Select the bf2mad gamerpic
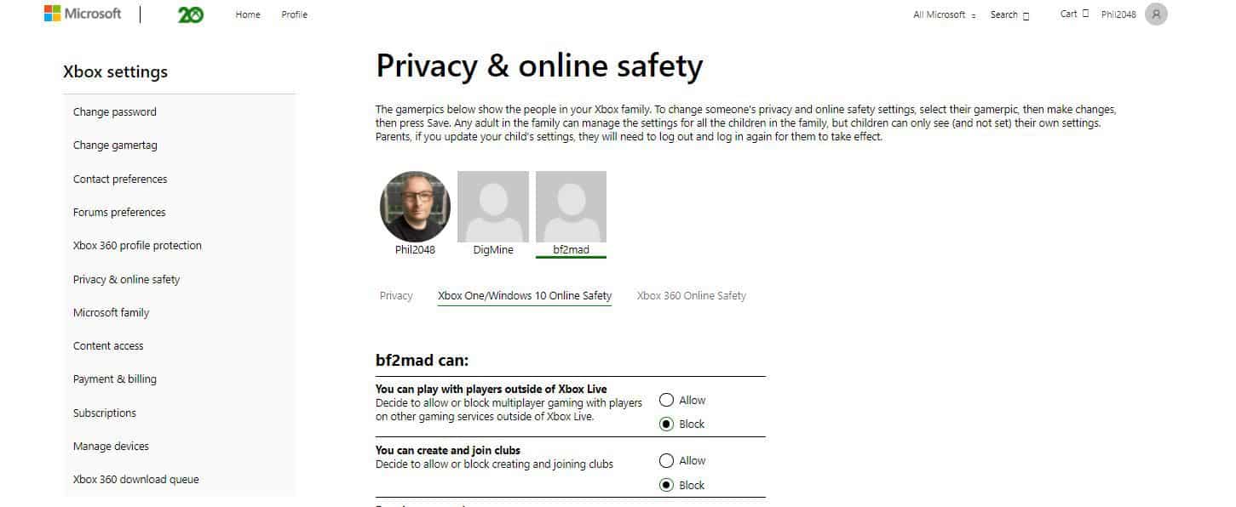The image size is (1236, 507). [571, 207]
